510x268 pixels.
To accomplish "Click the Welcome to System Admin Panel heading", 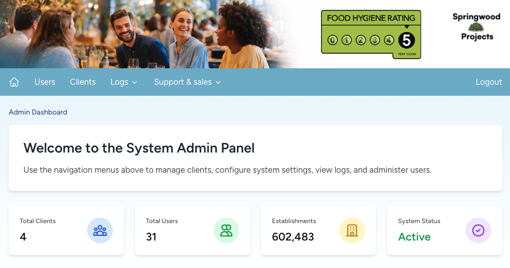I will coord(139,148).
